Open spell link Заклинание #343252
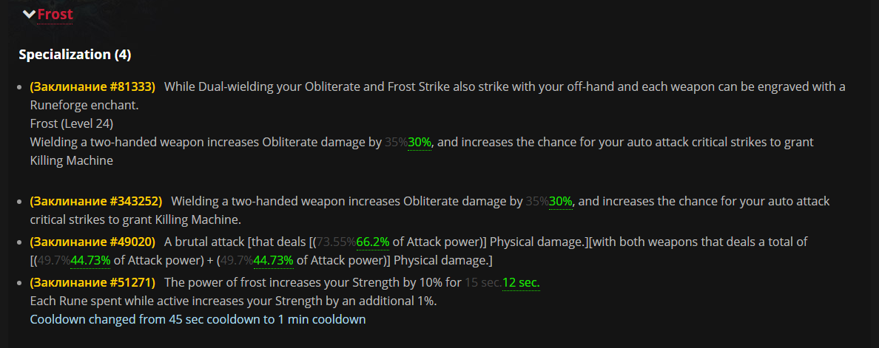 pyautogui.click(x=96, y=201)
